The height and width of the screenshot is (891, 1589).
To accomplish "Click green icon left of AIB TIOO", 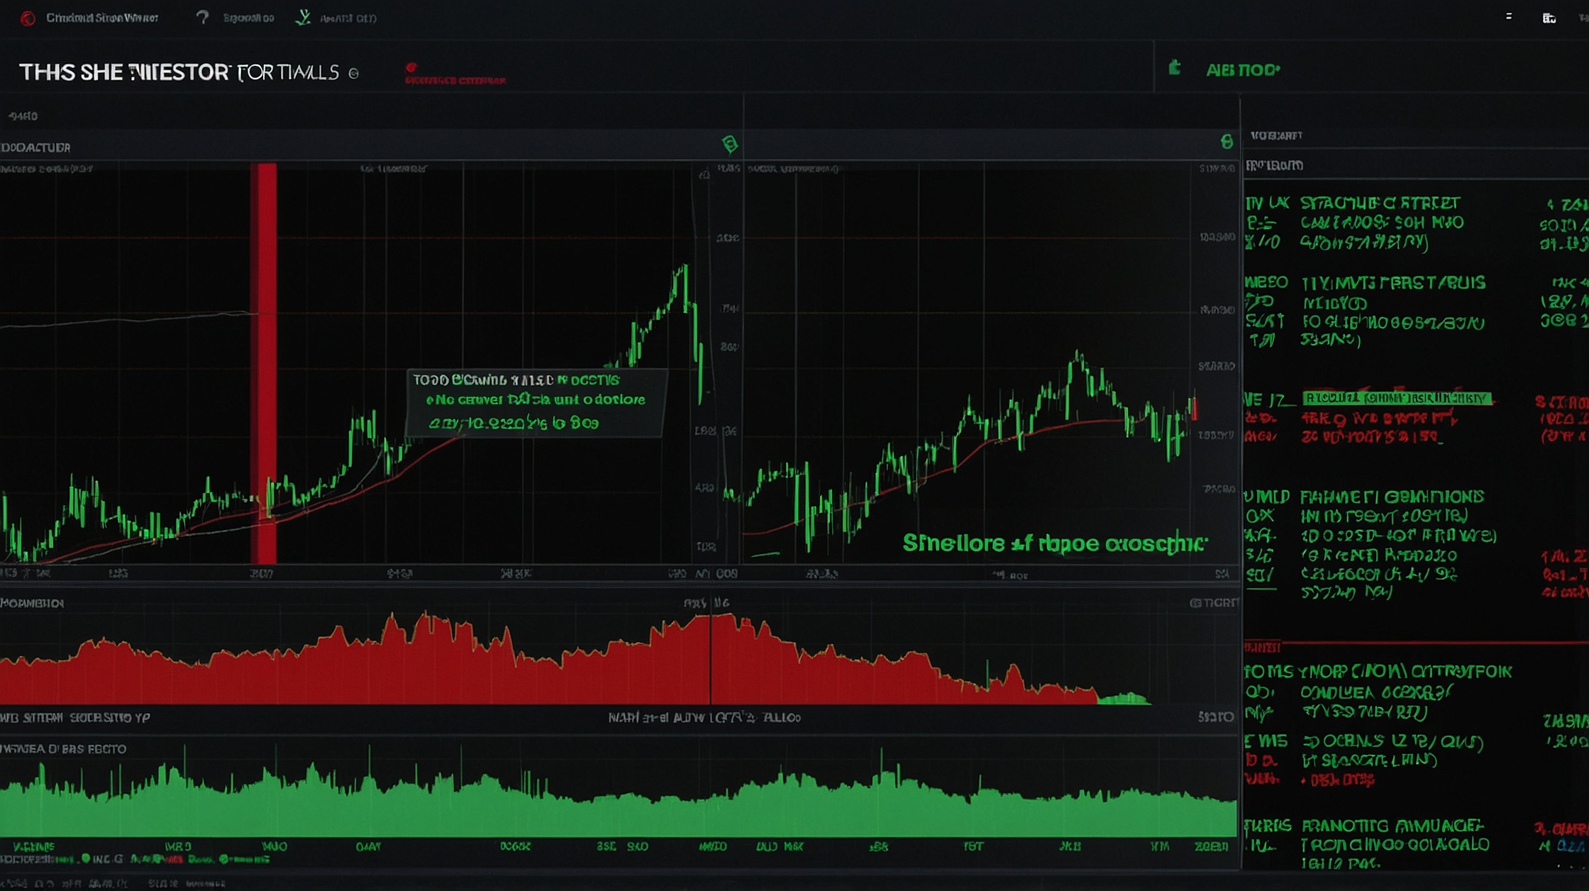I will tap(1175, 68).
